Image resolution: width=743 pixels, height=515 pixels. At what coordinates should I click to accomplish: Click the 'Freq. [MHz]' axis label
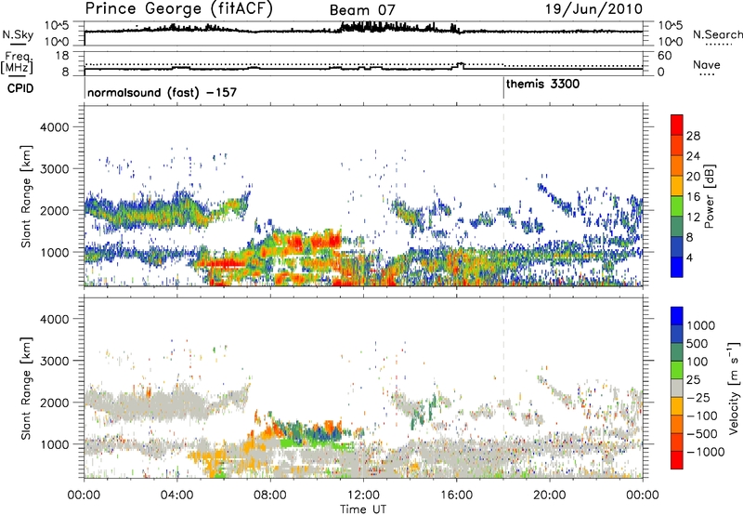point(18,63)
